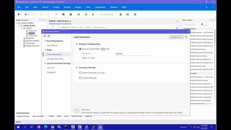Open the notification center tray icon
The height and width of the screenshot is (130, 231).
[x=212, y=127]
